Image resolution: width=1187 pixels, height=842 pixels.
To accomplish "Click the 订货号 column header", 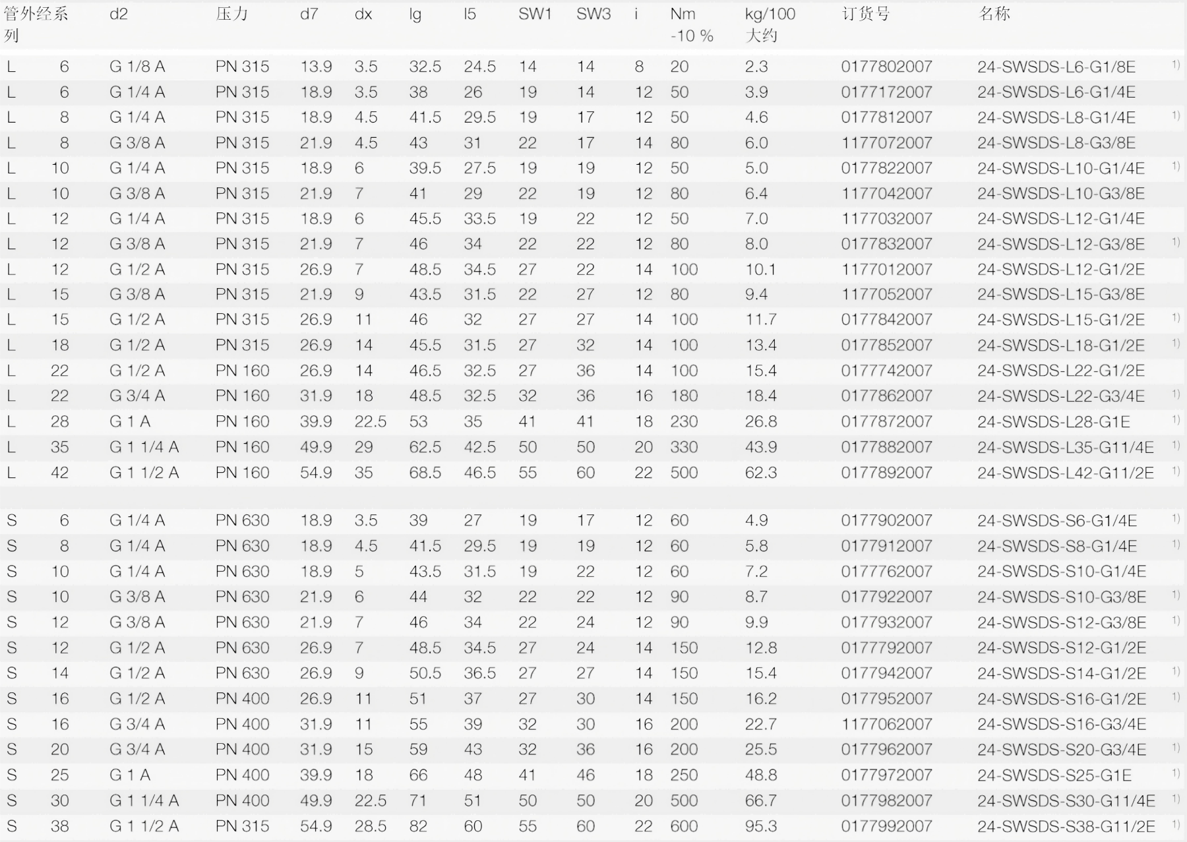I will click(x=865, y=14).
